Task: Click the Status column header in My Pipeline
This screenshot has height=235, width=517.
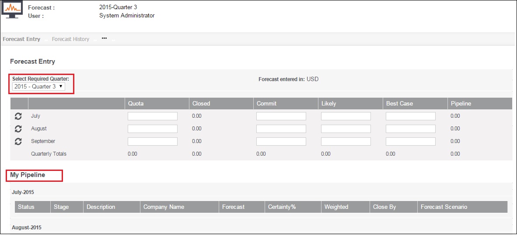Action: point(32,207)
